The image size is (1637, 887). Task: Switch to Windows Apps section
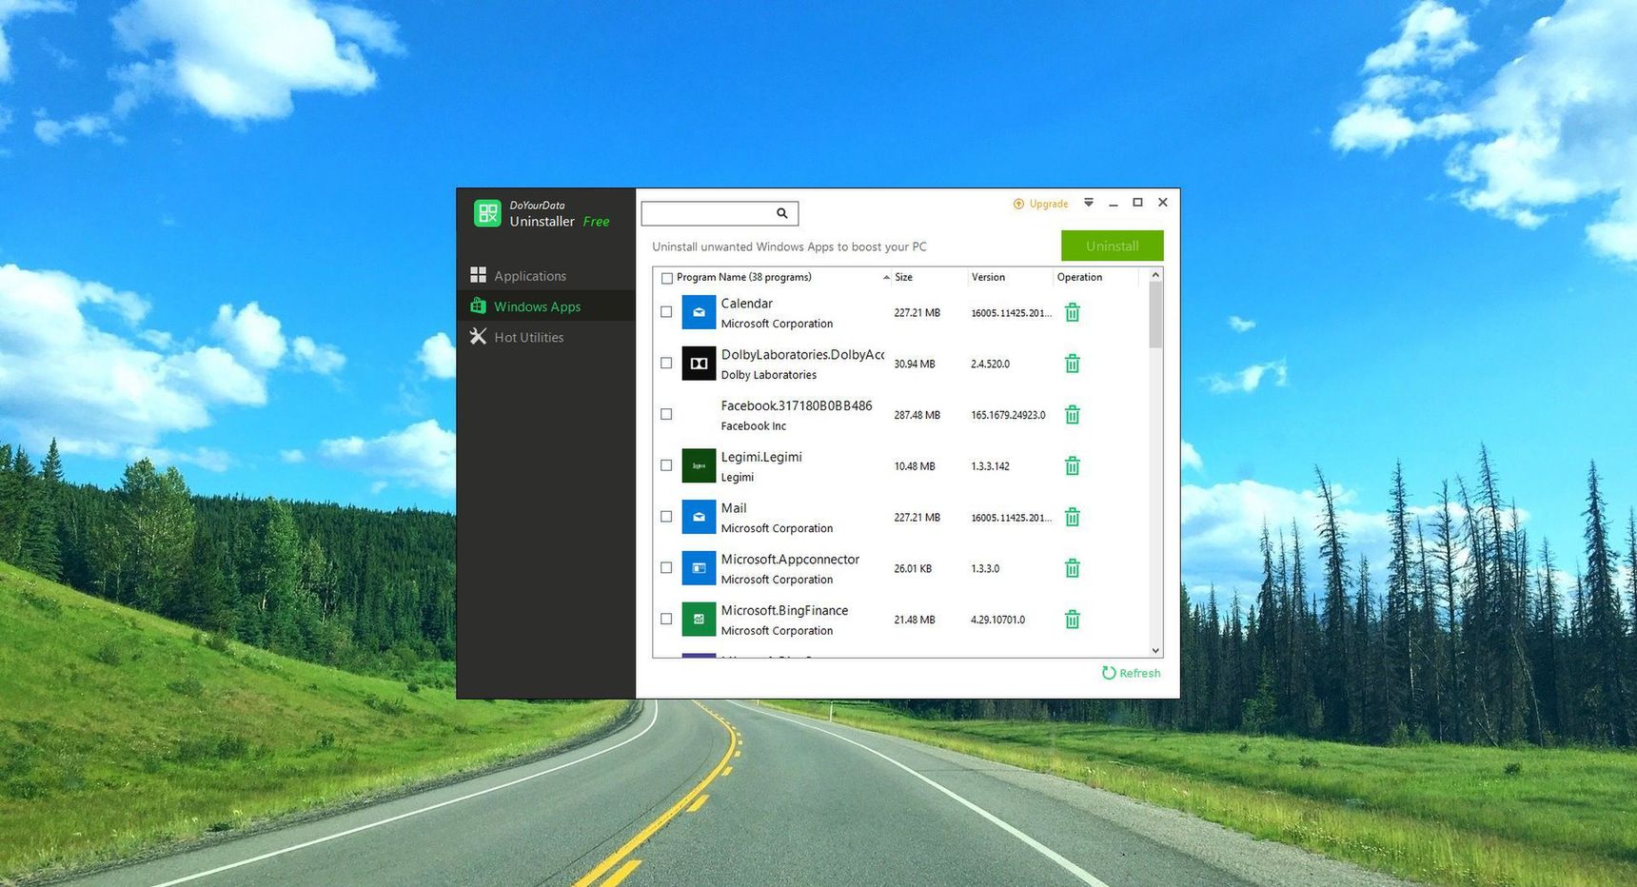(545, 306)
